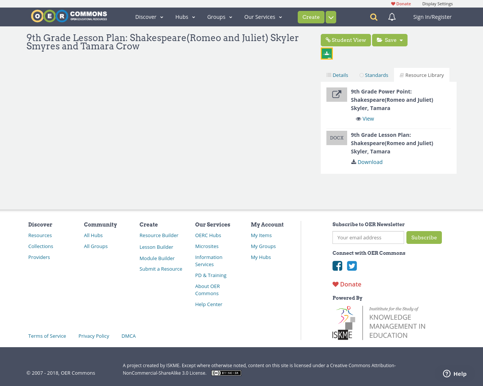Viewport: 483px width, 386px height.
Task: Open the notifications bell
Action: tap(392, 17)
